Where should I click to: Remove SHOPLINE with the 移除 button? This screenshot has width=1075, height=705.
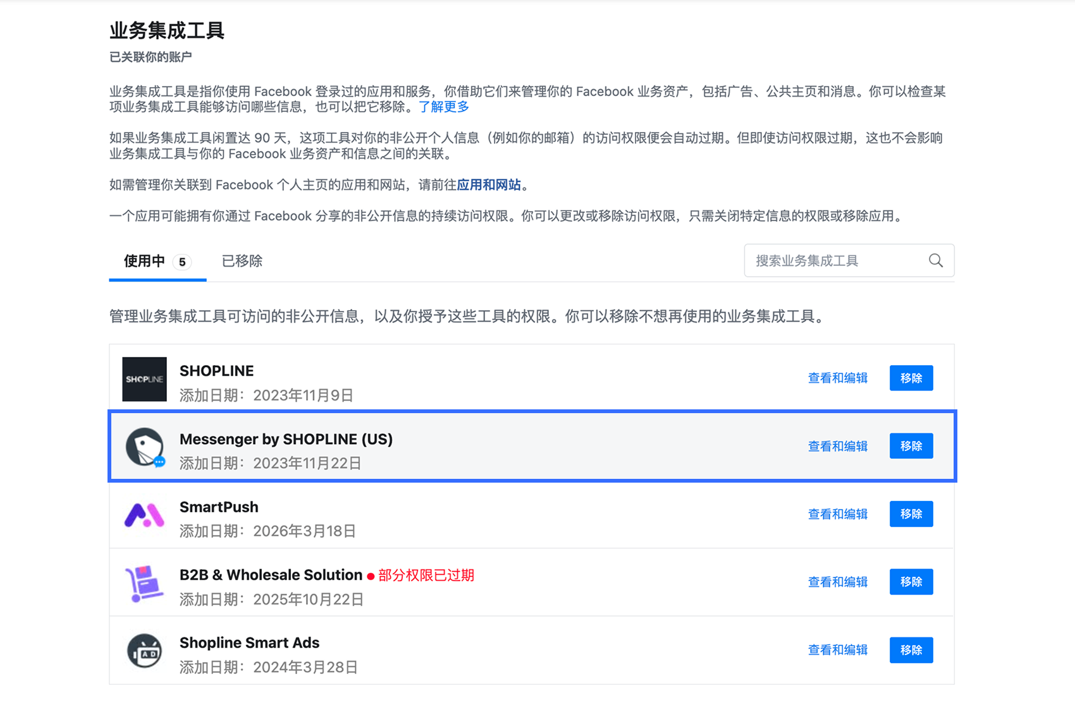[911, 378]
